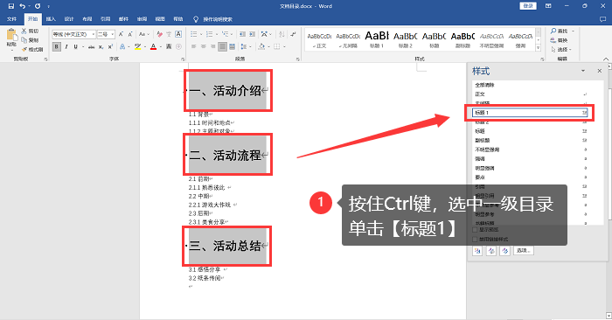This screenshot has height=320, width=612.
Task: Click the paragraph Shading paint bucket
Action: pyautogui.click(x=261, y=47)
